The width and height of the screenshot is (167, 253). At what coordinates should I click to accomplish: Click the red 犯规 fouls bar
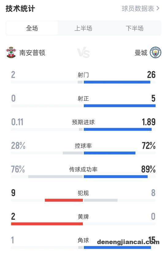tap(64, 200)
